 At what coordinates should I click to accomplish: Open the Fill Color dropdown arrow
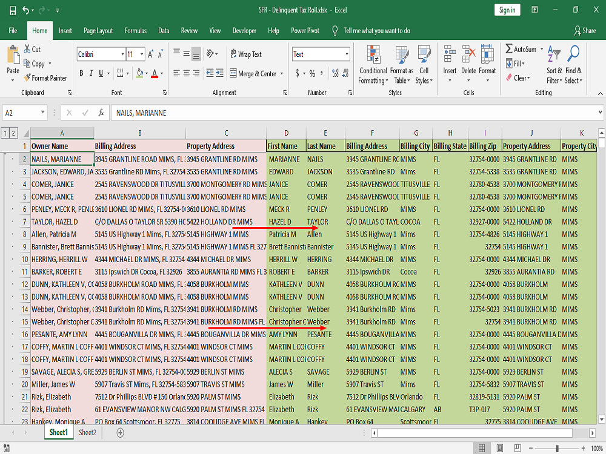pos(145,73)
